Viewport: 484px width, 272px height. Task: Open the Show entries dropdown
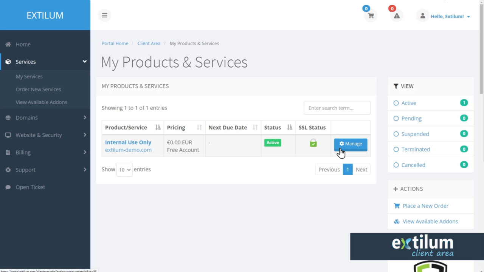[124, 170]
